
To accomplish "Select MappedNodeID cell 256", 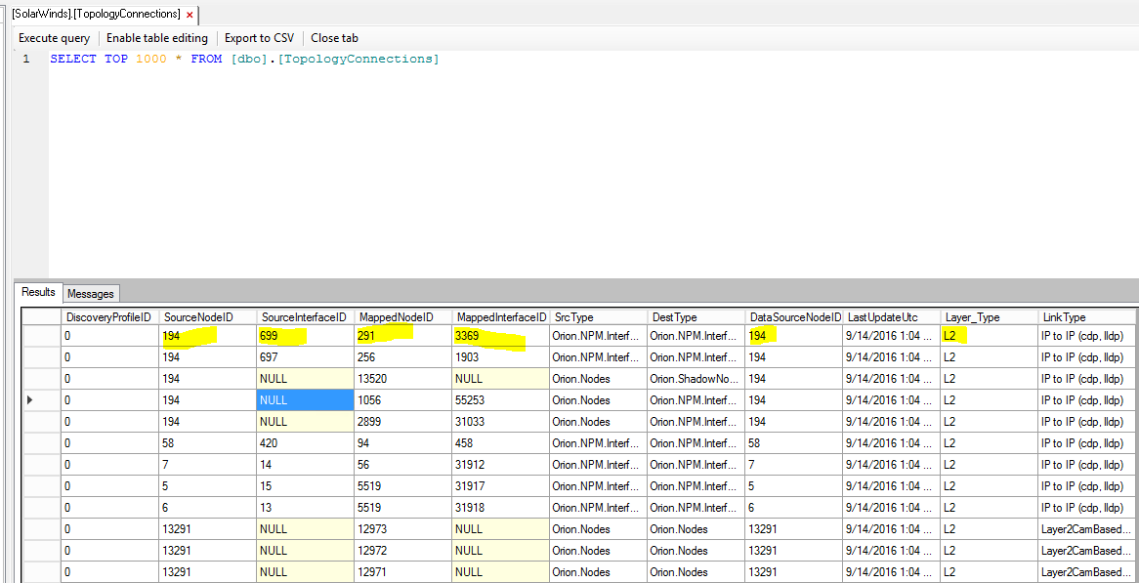I will coord(403,357).
